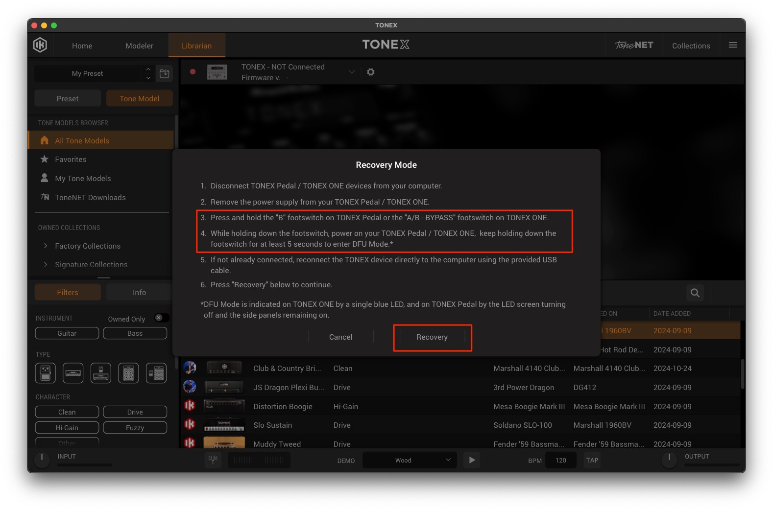Open the Wood demo dropdown
The width and height of the screenshot is (773, 509).
(x=410, y=460)
